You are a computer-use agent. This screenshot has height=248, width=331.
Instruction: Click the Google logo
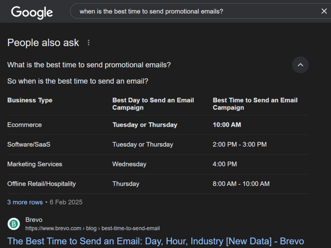tap(32, 12)
